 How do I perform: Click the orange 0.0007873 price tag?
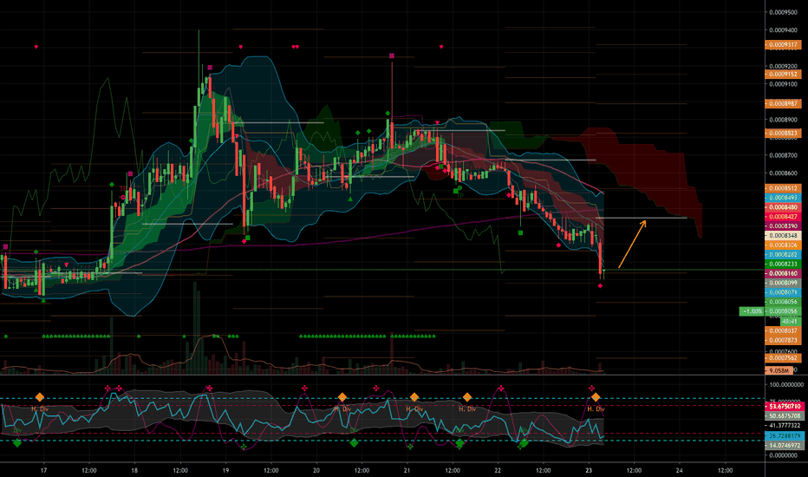tap(783, 340)
